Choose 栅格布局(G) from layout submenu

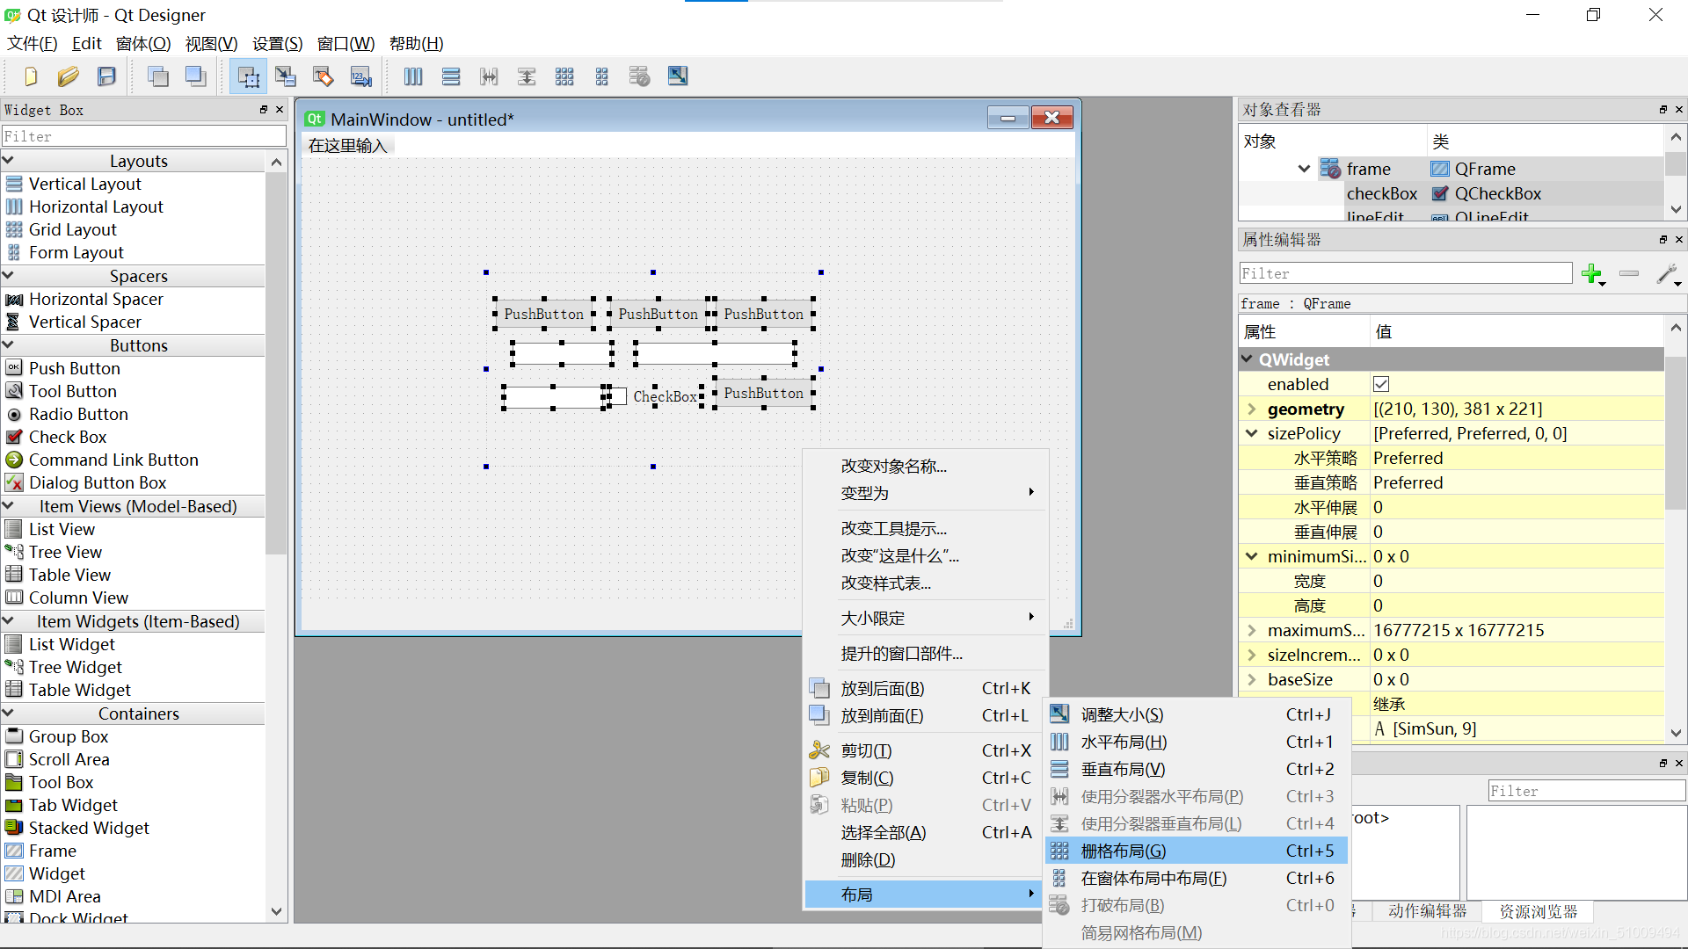coord(1196,851)
